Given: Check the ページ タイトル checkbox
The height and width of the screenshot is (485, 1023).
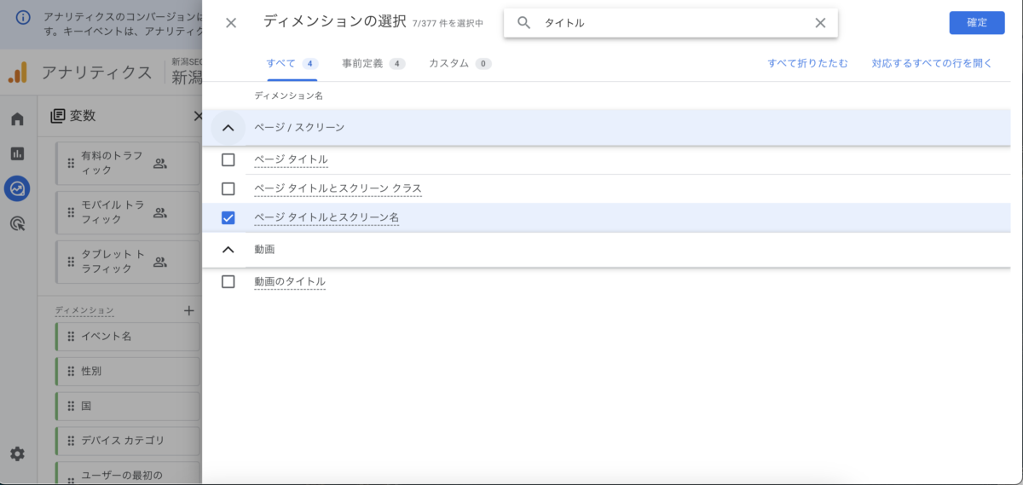Looking at the screenshot, I should 228,159.
